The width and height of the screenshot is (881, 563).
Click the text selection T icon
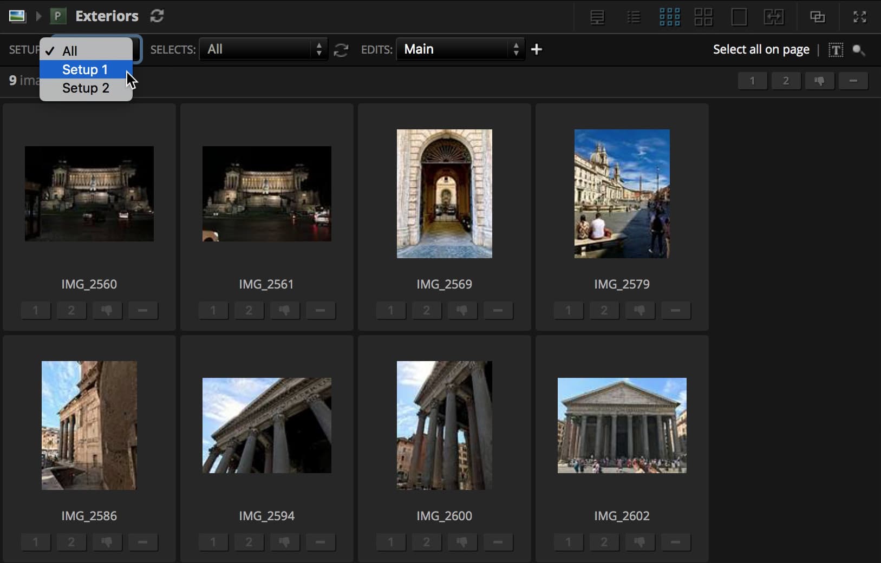coord(836,50)
